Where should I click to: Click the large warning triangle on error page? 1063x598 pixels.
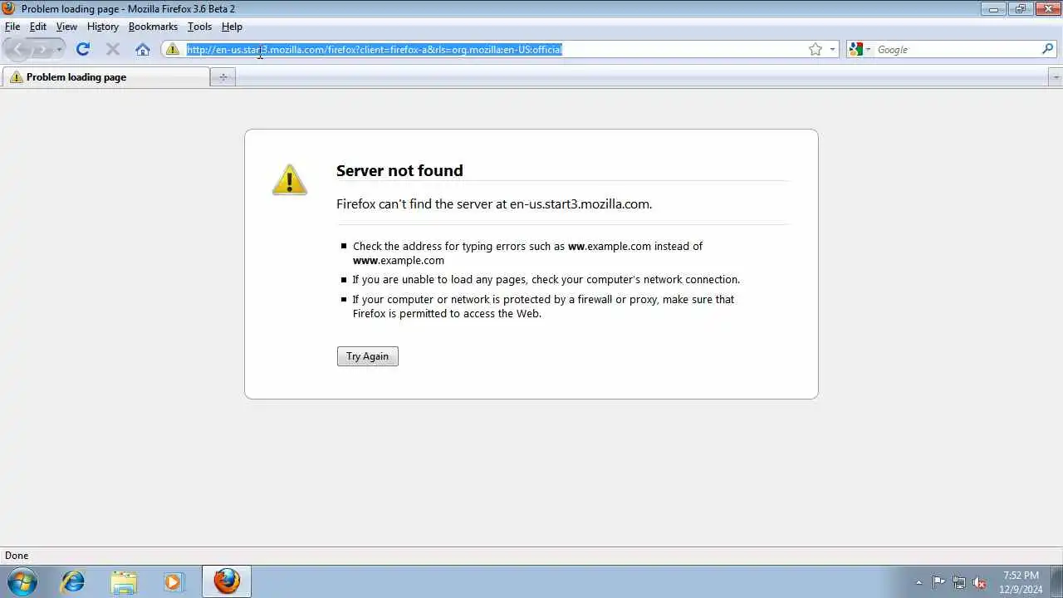coord(290,179)
